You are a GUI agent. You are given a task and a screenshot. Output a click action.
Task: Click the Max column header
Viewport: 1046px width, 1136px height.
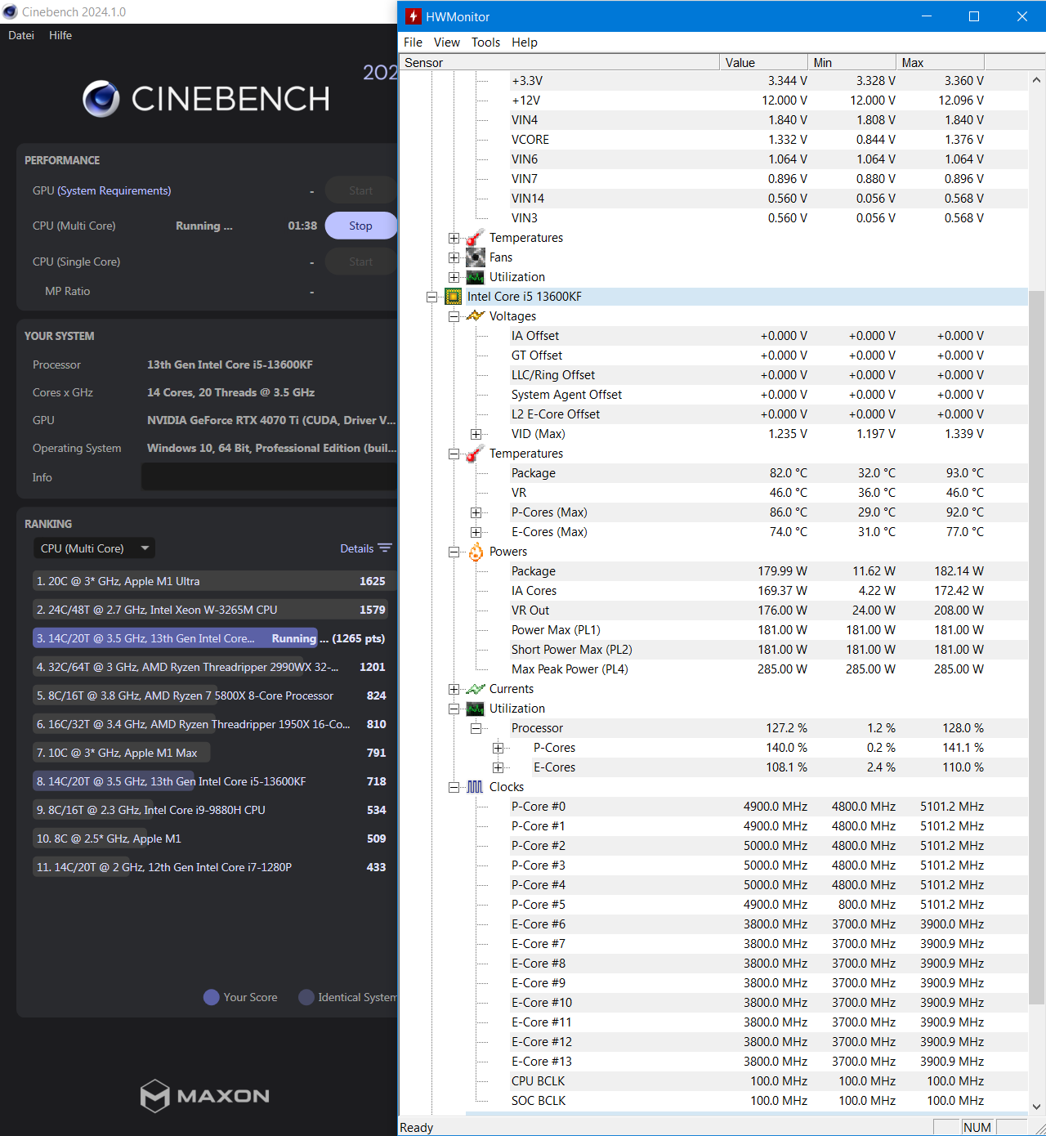click(941, 63)
